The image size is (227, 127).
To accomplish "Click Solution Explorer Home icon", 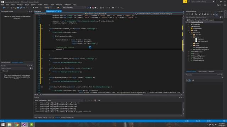I will tap(192, 14).
